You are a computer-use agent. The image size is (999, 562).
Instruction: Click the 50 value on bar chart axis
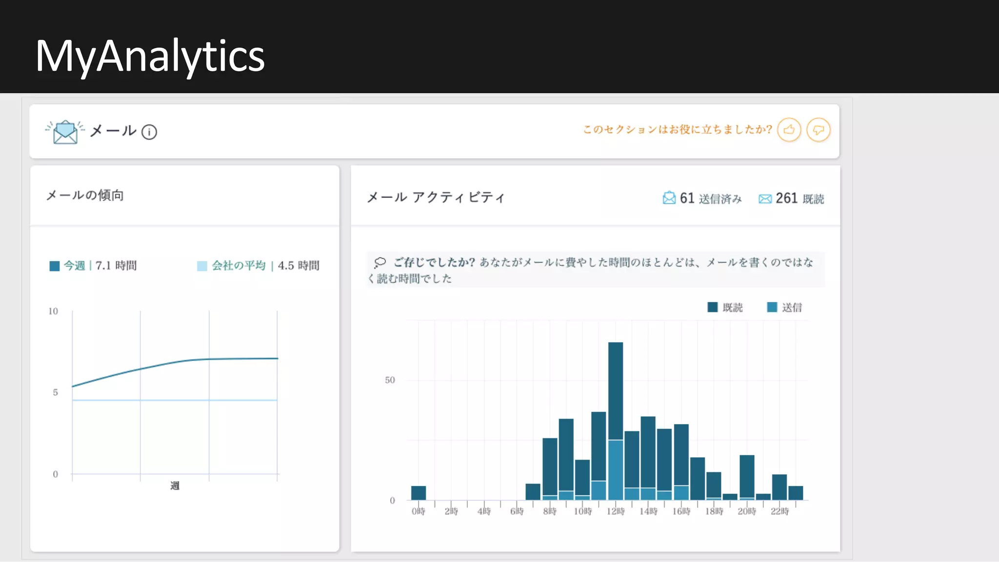pos(390,380)
